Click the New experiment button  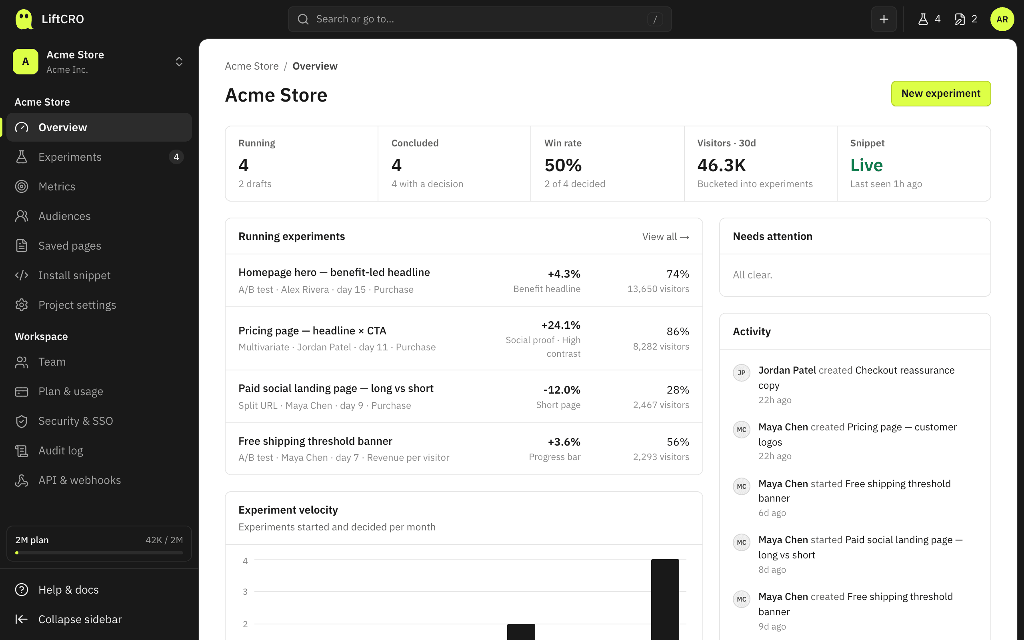tap(940, 94)
